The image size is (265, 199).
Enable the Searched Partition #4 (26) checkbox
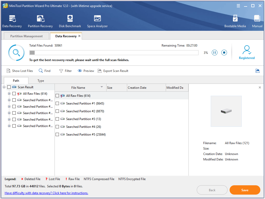pyautogui.click(x=57, y=127)
